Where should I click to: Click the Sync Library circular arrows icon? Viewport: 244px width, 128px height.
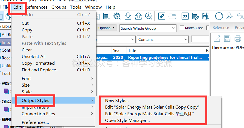point(219,16)
